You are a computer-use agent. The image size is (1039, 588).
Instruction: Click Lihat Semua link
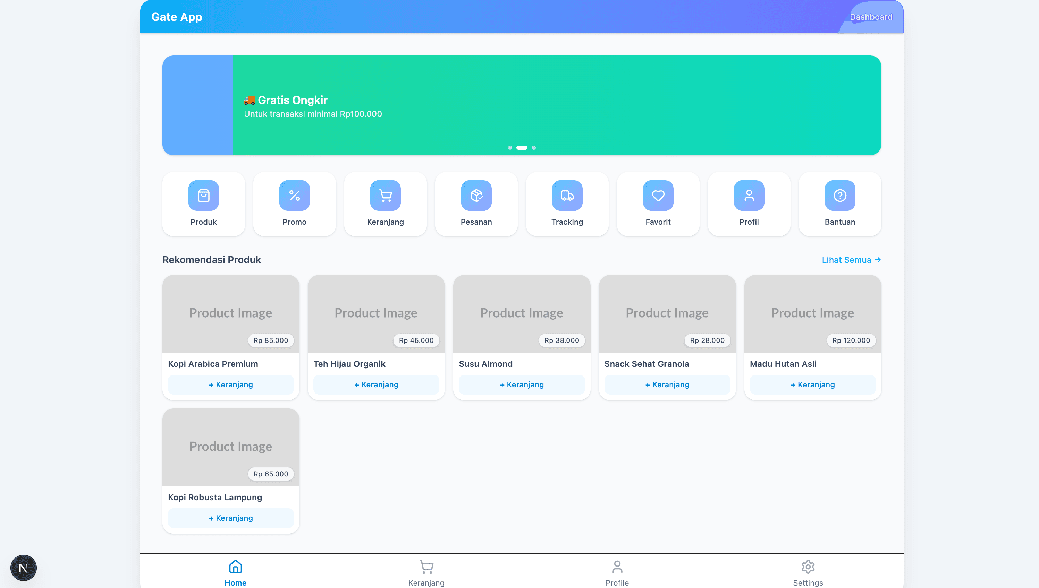click(851, 260)
